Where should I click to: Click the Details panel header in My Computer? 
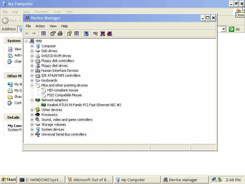tap(13, 117)
